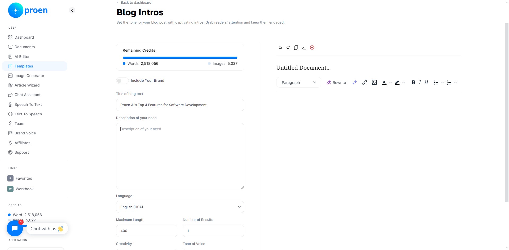
Task: Select Templates in the sidebar
Action: pyautogui.click(x=34, y=66)
